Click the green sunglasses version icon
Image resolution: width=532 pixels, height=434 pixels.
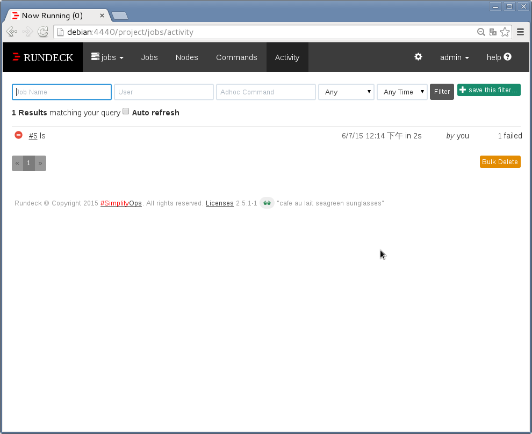pyautogui.click(x=267, y=203)
